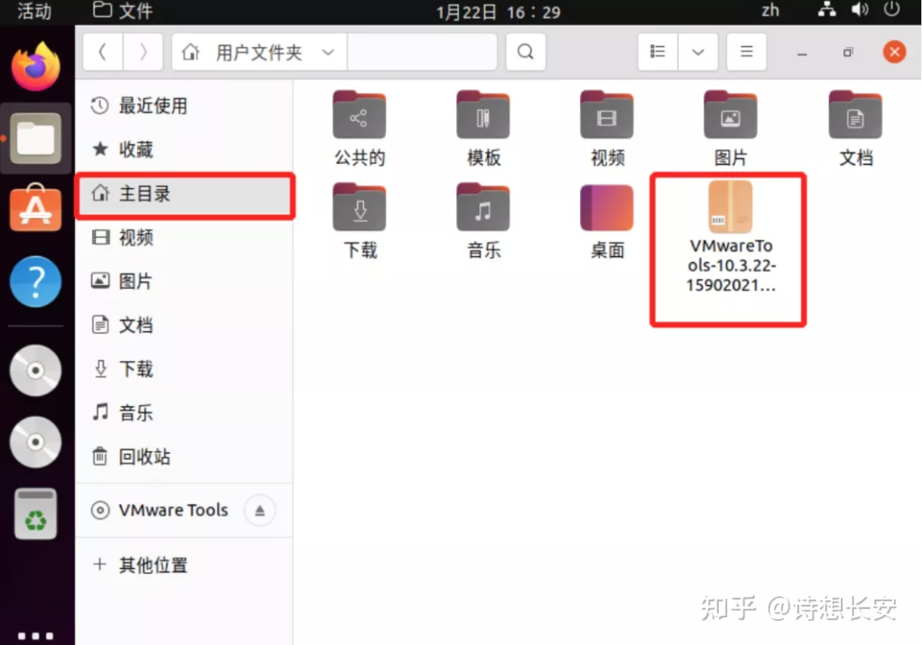
Task: Open the 文件 menu in the top bar
Action: coord(121,11)
